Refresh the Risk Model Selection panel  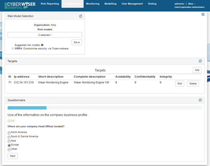coord(81,16)
